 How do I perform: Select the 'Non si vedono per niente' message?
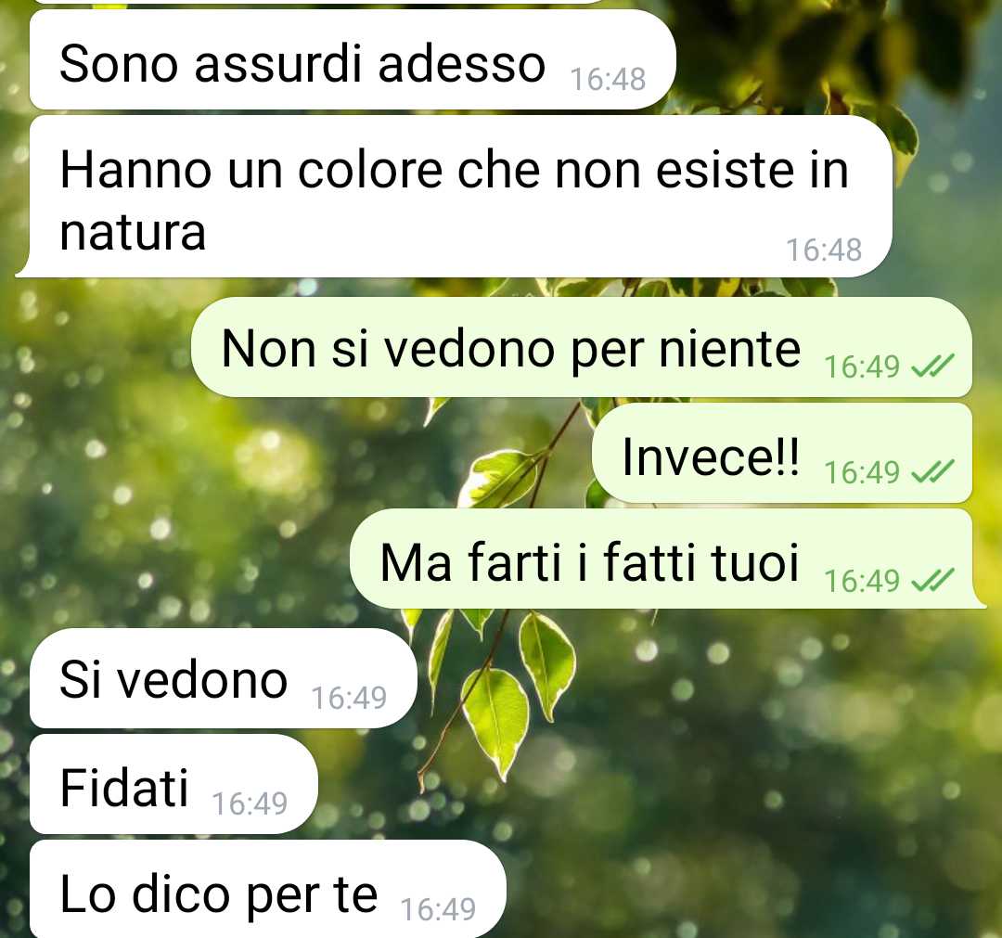582,347
